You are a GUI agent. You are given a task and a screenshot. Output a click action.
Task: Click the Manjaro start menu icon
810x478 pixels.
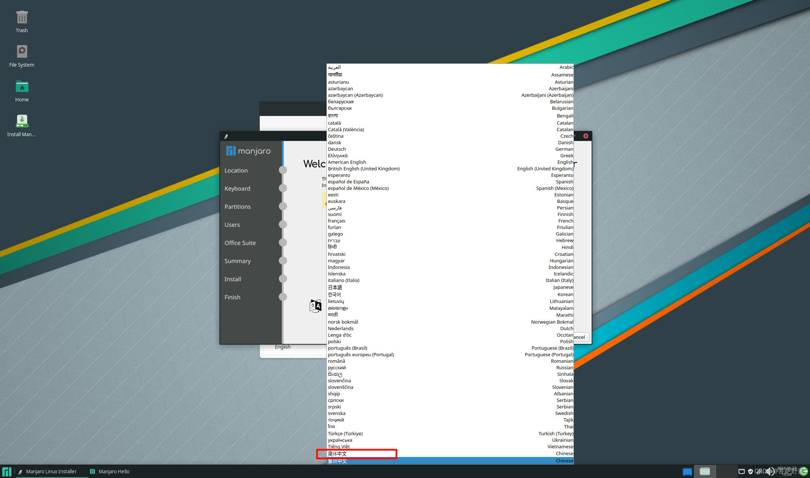[7, 471]
